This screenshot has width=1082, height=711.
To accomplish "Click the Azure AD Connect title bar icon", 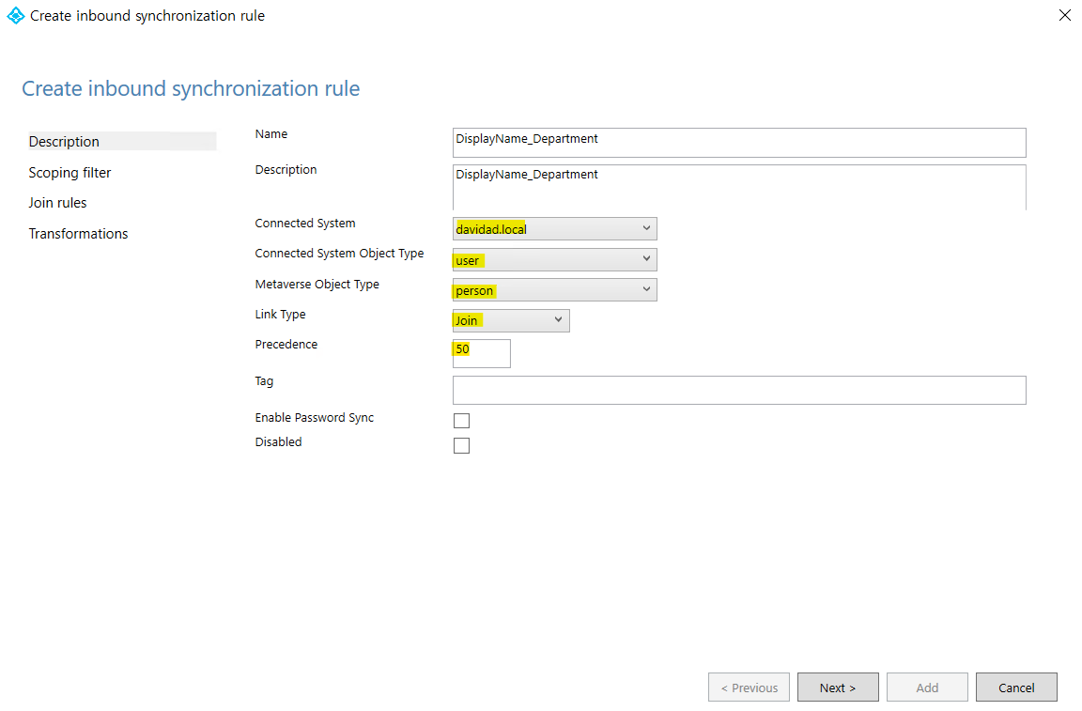I will click(15, 15).
